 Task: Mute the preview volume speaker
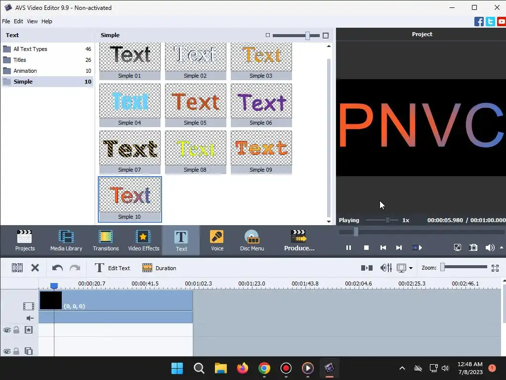[490, 248]
